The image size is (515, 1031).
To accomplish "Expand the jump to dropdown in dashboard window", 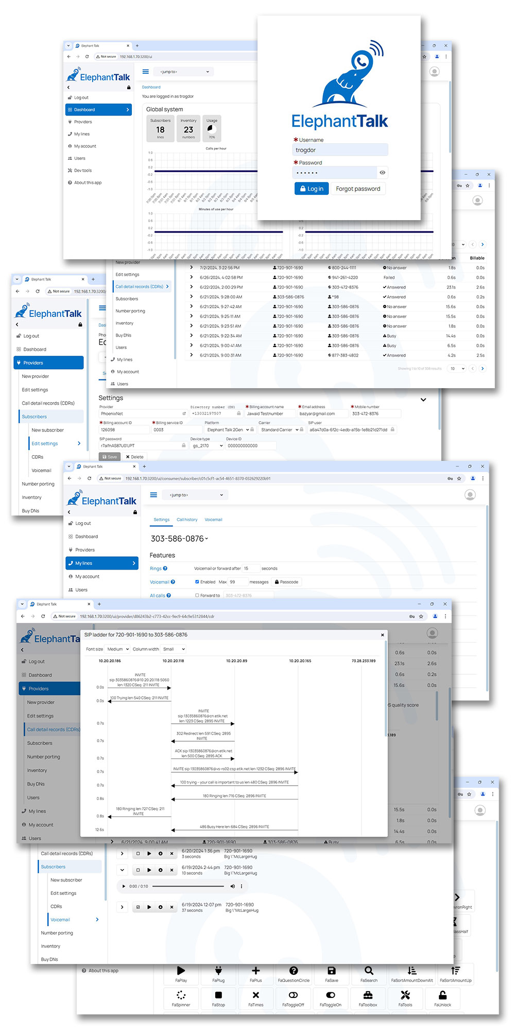I will pos(184,72).
